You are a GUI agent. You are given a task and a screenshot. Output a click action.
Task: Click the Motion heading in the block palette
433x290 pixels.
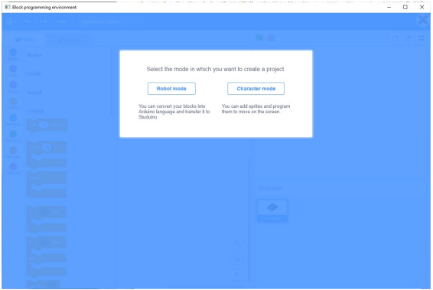(34, 55)
